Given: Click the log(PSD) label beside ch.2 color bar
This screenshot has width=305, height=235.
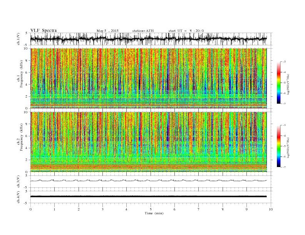Looking at the screenshot, I should pos(288,147).
